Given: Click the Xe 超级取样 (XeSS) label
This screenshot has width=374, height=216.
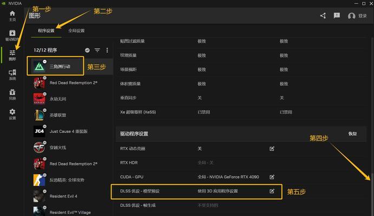Looking at the screenshot, I should (138, 112).
